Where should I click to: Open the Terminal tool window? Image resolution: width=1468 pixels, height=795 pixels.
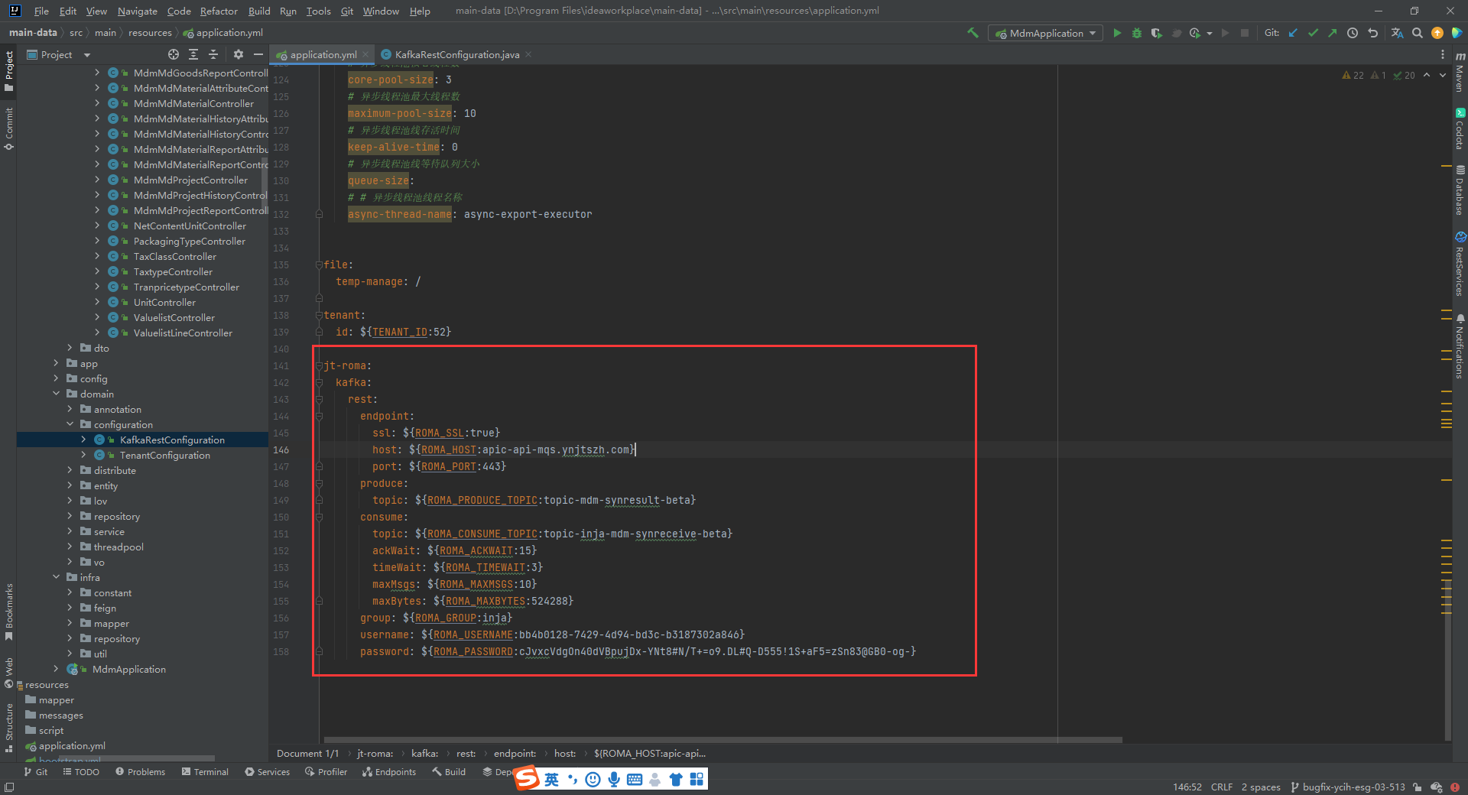tap(205, 772)
